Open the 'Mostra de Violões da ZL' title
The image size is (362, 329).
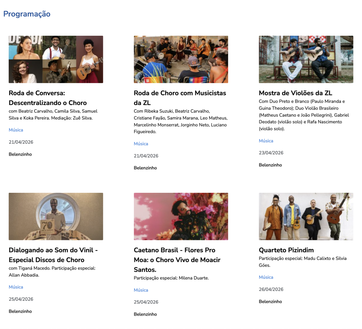pyautogui.click(x=295, y=93)
